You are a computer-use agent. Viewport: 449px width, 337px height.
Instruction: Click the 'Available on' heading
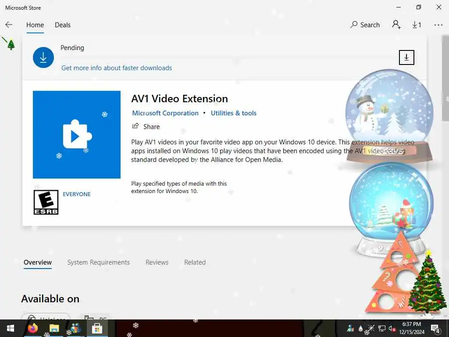tap(50, 298)
